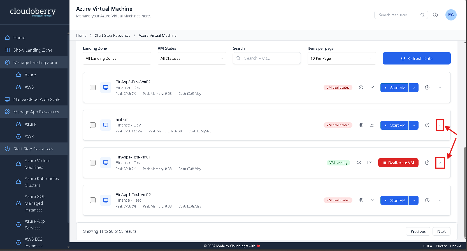Screen dimensions: 467x251
Task: Open Azure Kubernetes Clusters in sidebar
Action: [x=34, y=182]
